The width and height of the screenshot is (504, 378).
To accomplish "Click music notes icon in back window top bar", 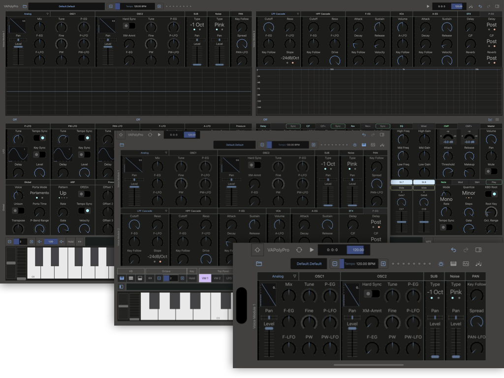I will point(471,6).
